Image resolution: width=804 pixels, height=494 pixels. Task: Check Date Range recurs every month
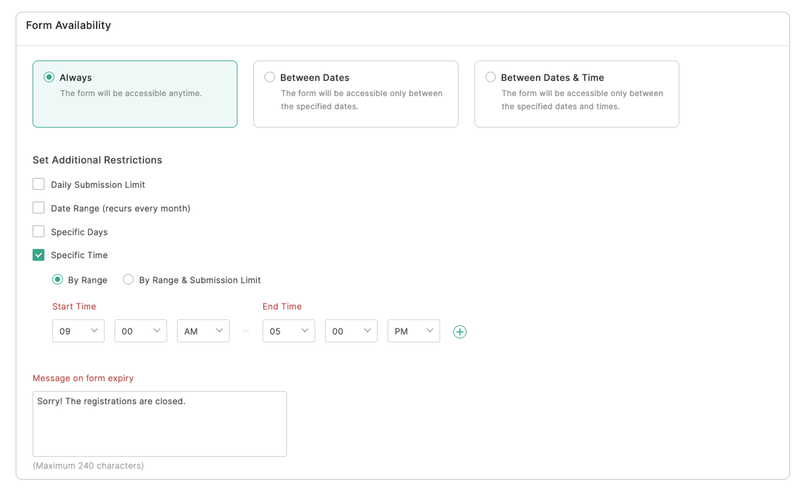pyautogui.click(x=38, y=208)
